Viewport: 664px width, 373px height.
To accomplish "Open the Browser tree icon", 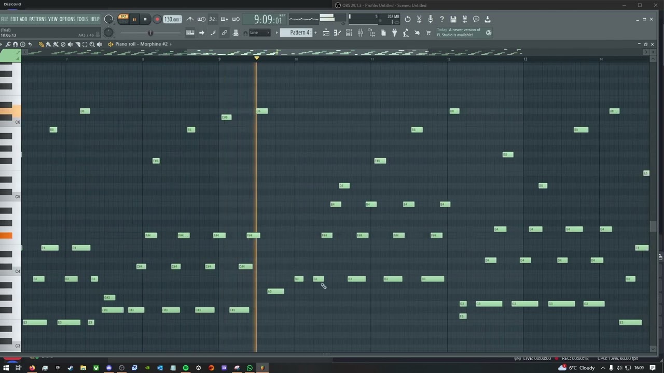I will coord(371,33).
